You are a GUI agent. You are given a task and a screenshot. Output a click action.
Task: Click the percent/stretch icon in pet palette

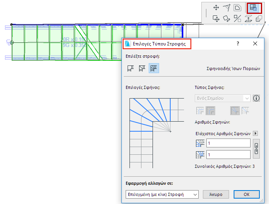(237, 18)
